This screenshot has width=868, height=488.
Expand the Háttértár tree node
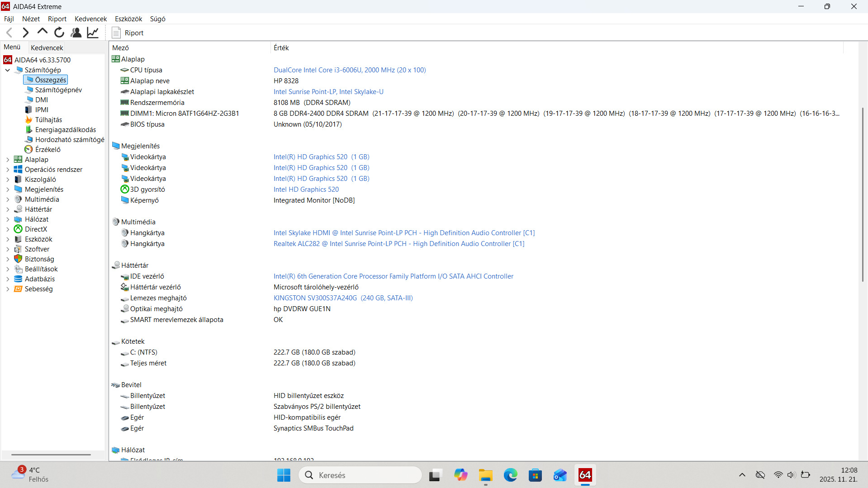point(8,209)
